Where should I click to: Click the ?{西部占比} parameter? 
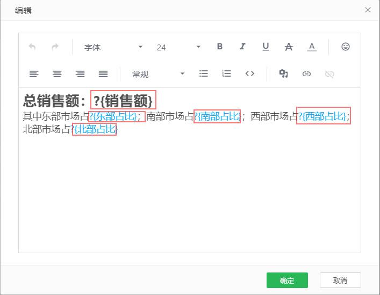point(322,116)
